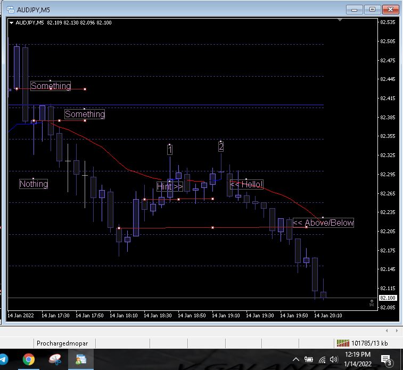Click the connection bars status icon
This screenshot has height=370, width=403.
pos(343,343)
